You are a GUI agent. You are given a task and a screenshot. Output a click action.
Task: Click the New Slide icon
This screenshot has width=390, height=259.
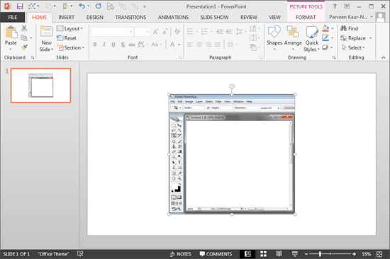(46, 32)
